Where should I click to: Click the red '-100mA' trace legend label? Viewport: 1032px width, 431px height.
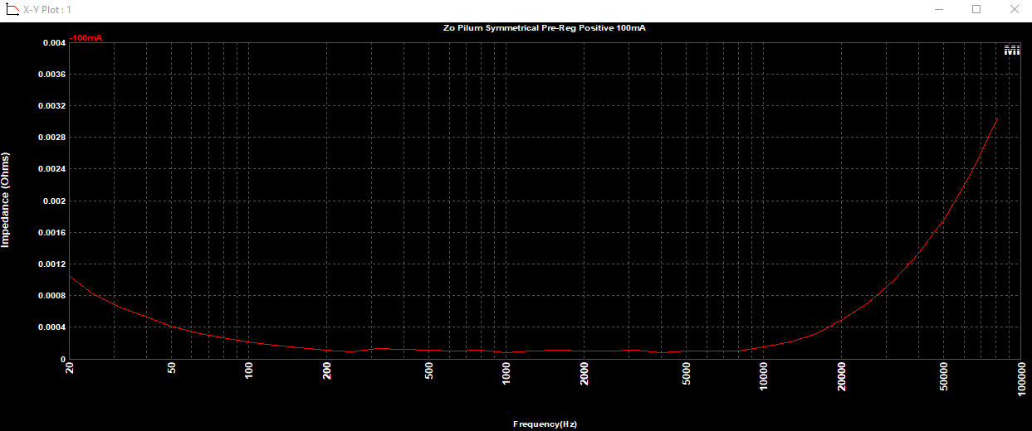point(86,39)
